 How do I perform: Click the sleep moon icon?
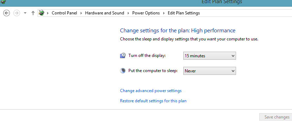click(x=123, y=71)
